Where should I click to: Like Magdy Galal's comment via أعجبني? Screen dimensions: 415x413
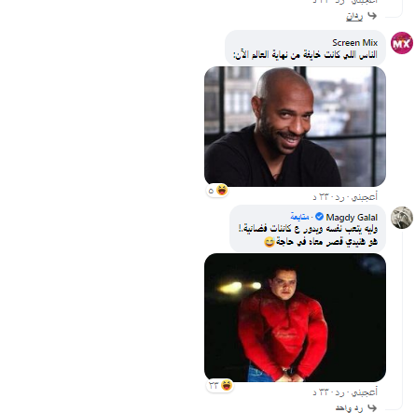tap(364, 392)
